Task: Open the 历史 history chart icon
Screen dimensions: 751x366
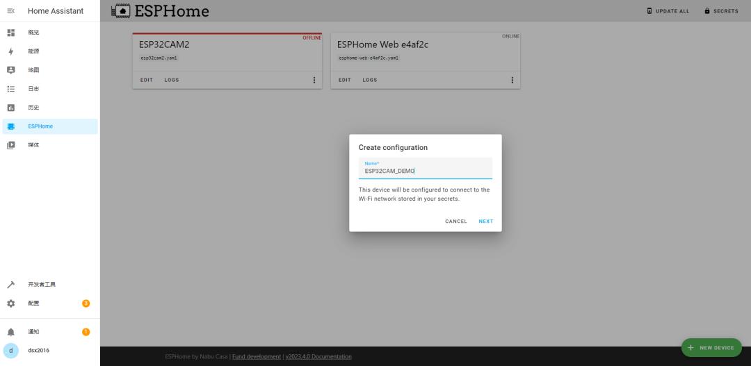Action: 10,108
